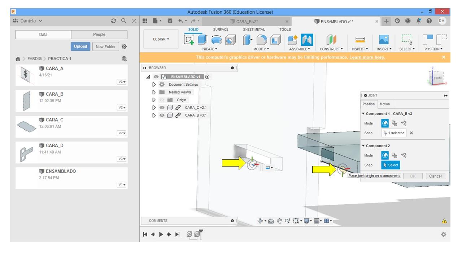Switch to the SURFACE tab

pyautogui.click(x=221, y=29)
